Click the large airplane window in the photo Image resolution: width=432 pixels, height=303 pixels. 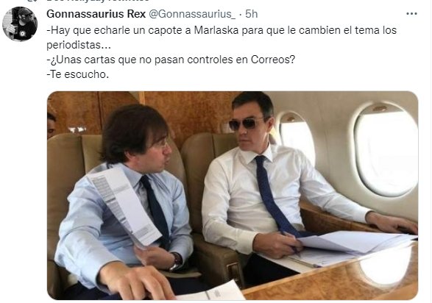[x=386, y=150]
